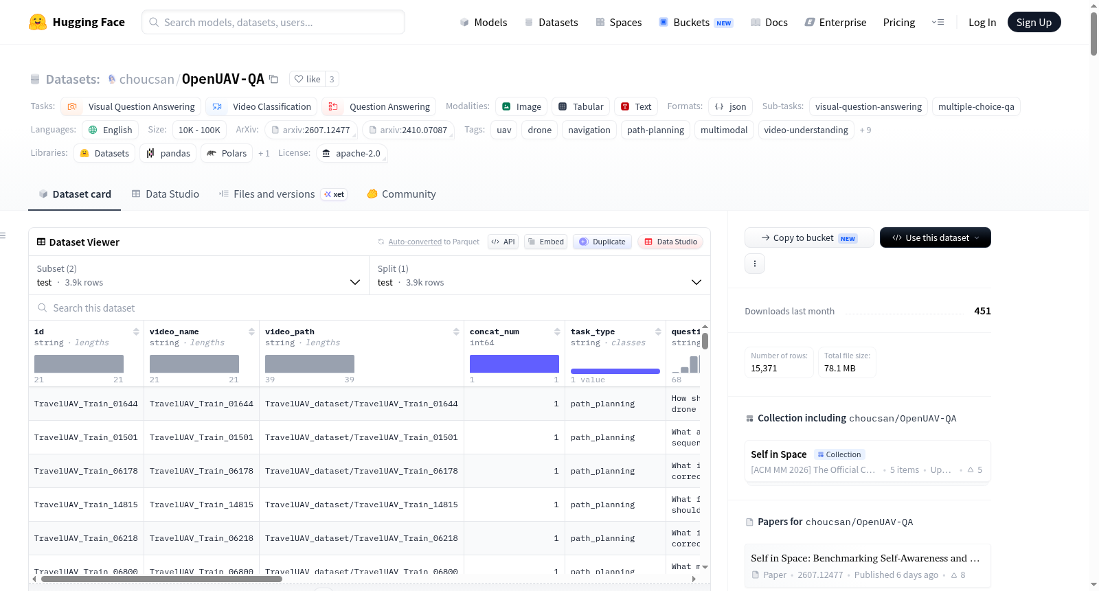Screen dimensions: 1099x591
Task: Click the table horizontal scrollbar
Action: pyautogui.click(x=161, y=579)
